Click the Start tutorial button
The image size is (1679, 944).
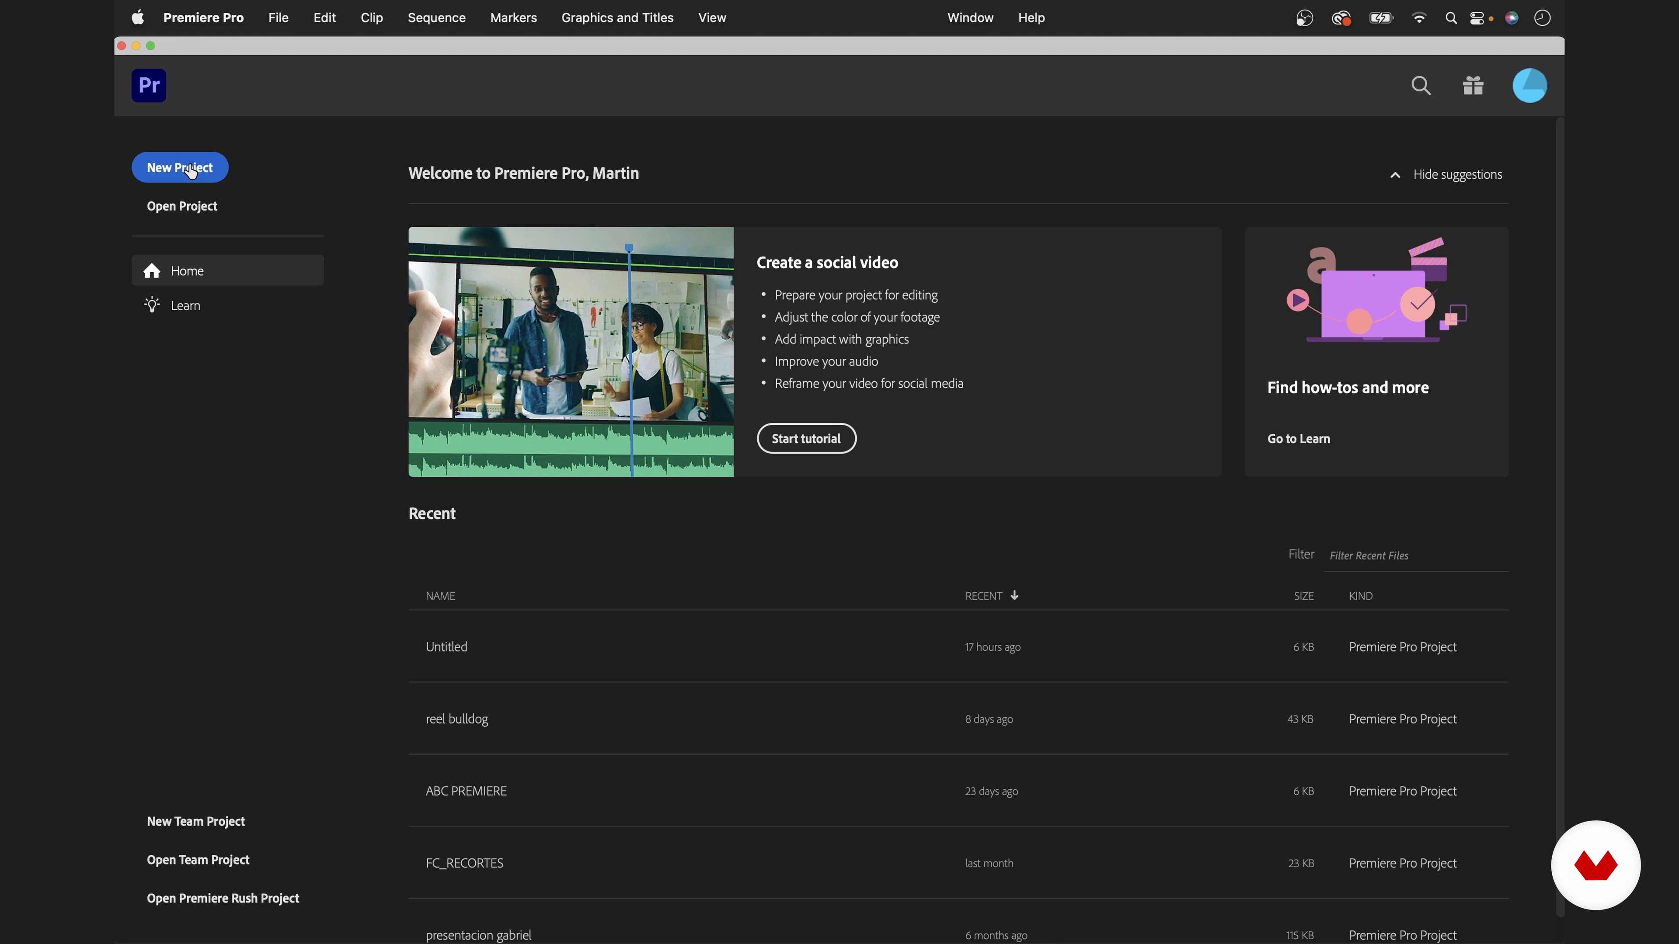(806, 438)
